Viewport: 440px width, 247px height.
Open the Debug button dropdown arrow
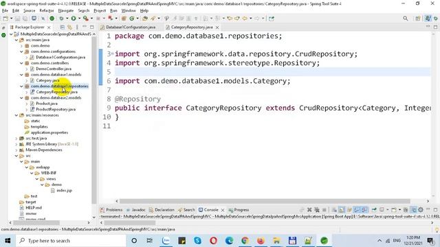[67, 19]
